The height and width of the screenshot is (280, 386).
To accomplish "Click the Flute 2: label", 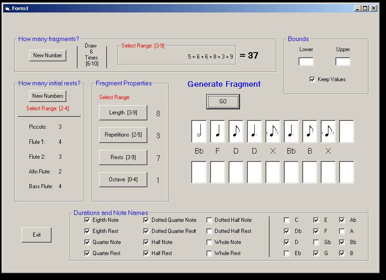I will tap(37, 157).
